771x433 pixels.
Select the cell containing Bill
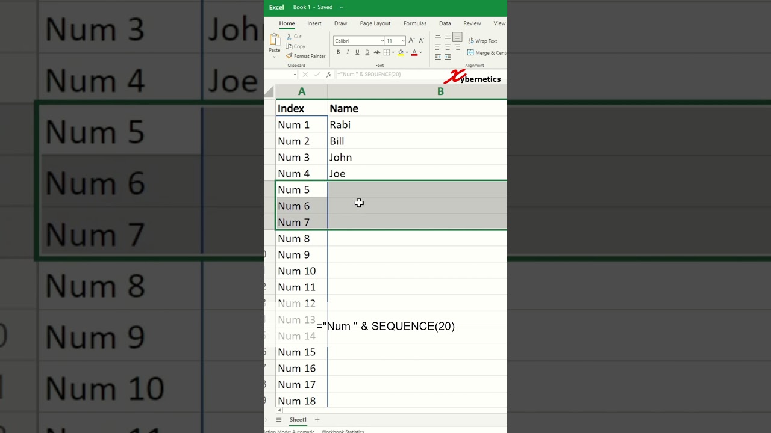click(x=417, y=141)
